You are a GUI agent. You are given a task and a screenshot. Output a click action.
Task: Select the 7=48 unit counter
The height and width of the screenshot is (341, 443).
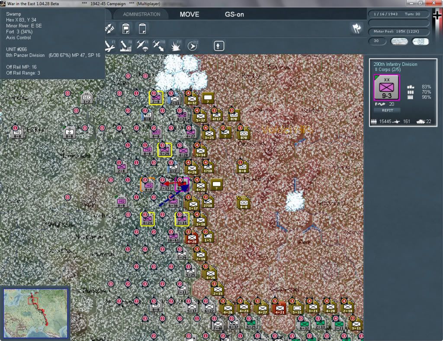pyautogui.click(x=218, y=324)
